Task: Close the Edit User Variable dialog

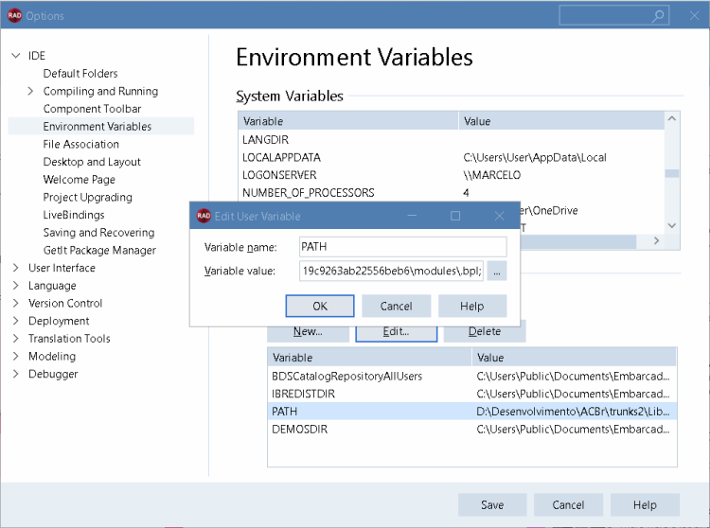Action: (499, 216)
